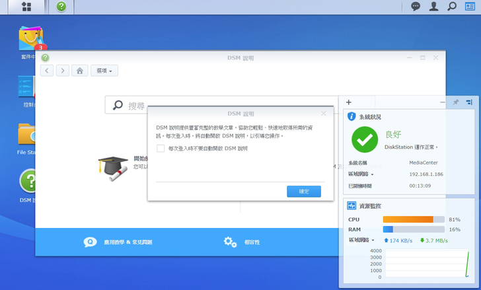Click the IP address 192.168.1.186
This screenshot has width=481, height=290.
(426, 174)
